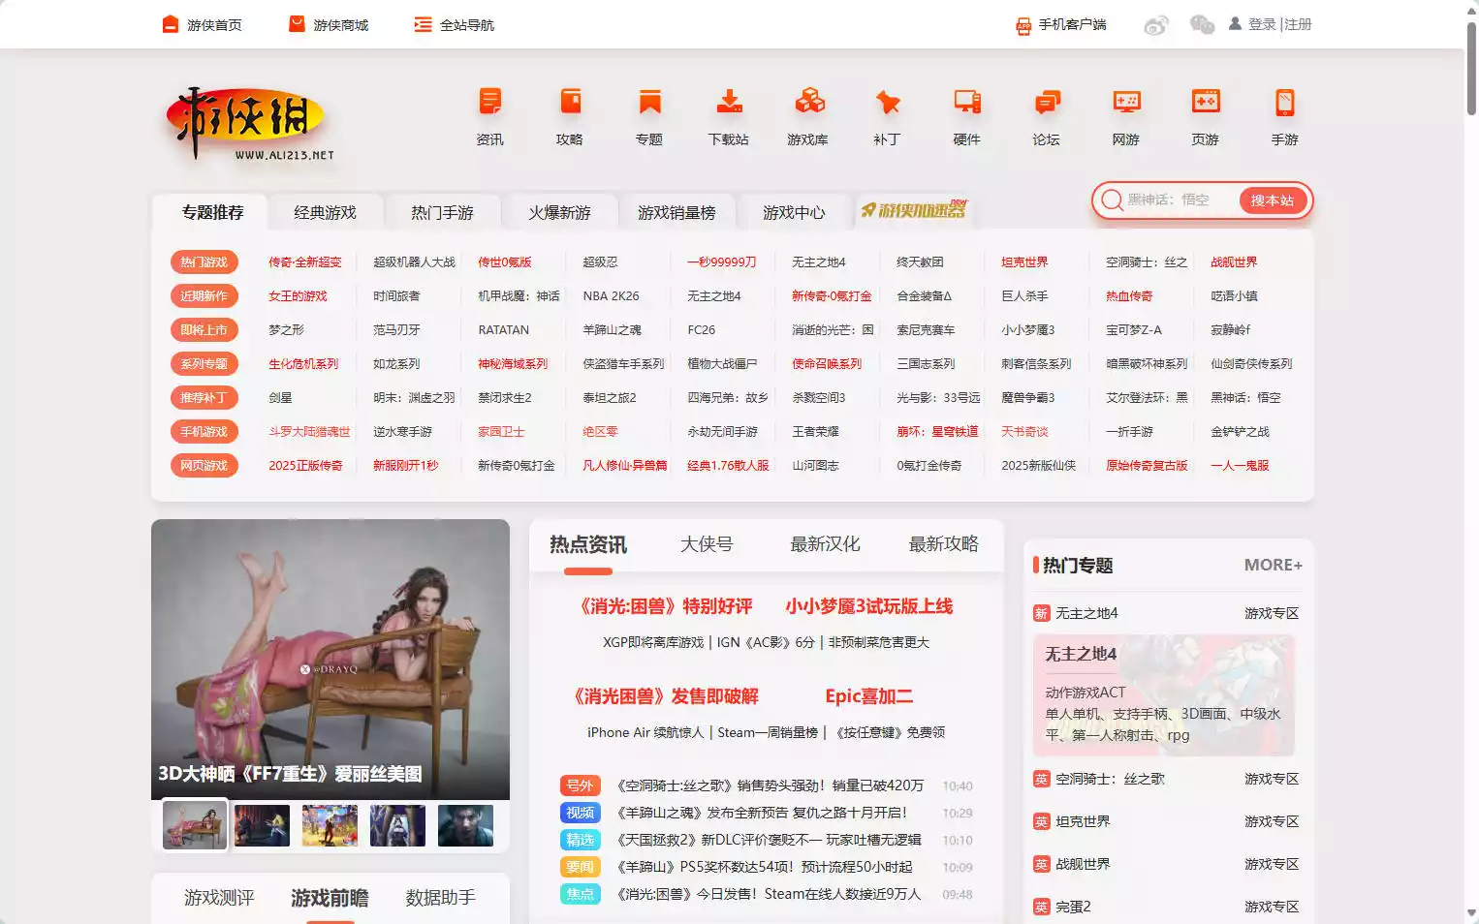
Task: Open the 黑神话：悟空 patch link
Action: point(1245,398)
